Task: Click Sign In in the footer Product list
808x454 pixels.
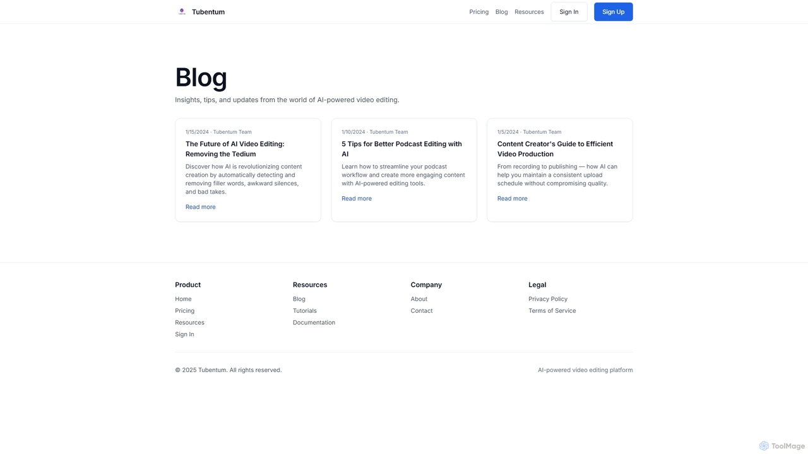Action: click(184, 335)
